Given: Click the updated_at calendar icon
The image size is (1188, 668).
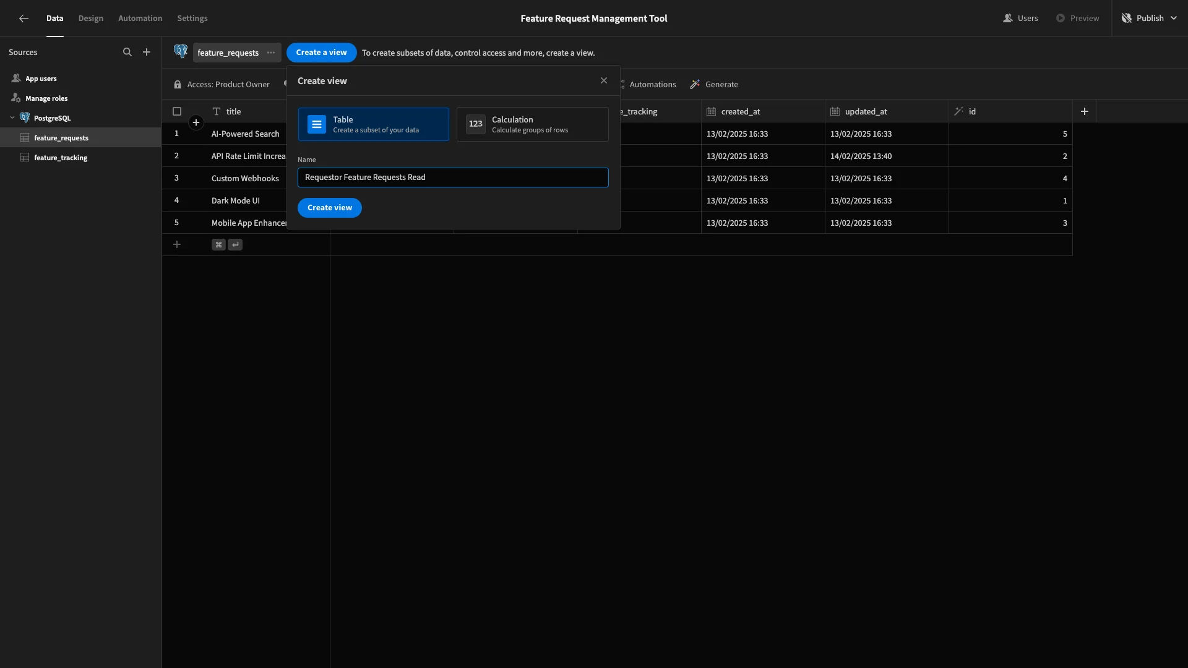Looking at the screenshot, I should click(835, 111).
